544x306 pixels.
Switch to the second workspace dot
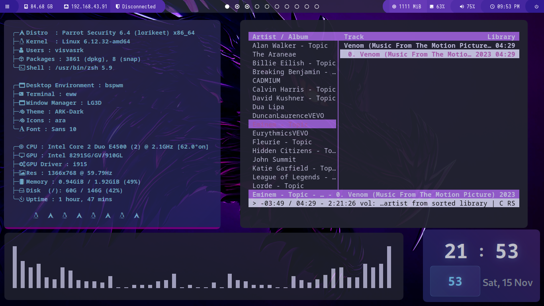[x=237, y=6]
